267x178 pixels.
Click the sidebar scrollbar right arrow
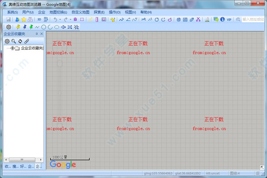point(40,160)
